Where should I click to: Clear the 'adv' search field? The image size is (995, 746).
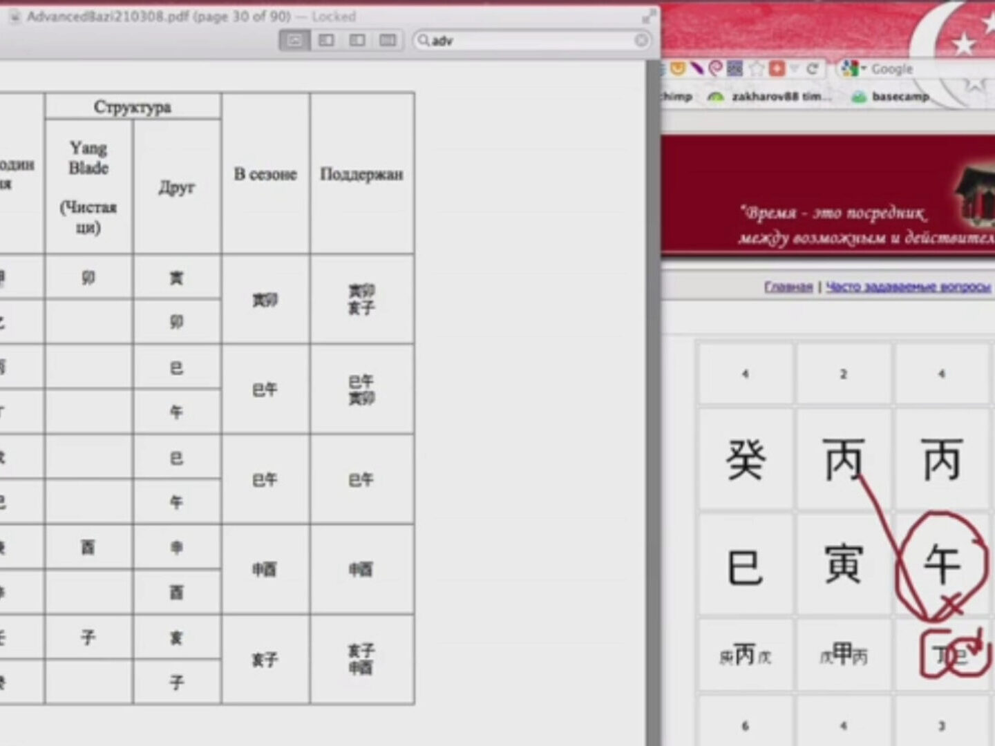[x=641, y=41]
